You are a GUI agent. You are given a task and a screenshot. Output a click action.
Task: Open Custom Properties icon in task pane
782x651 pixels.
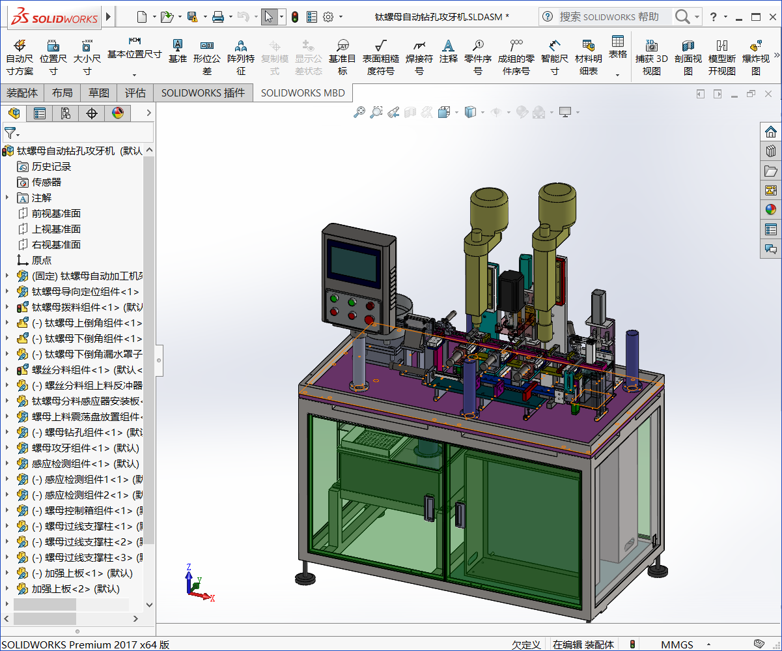(771, 229)
